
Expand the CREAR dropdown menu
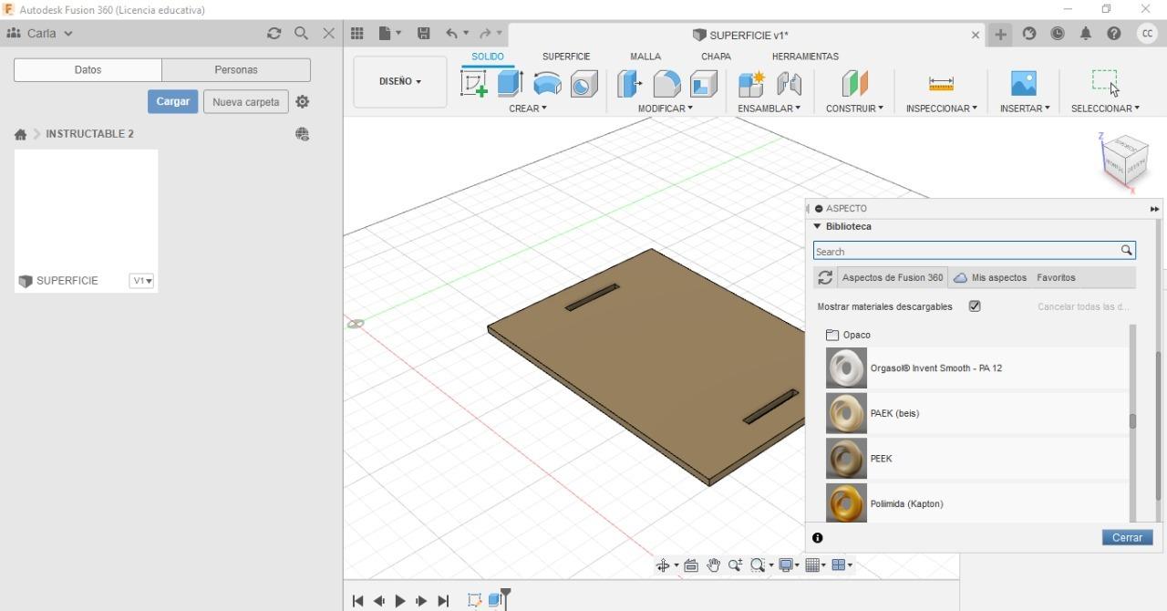click(528, 109)
